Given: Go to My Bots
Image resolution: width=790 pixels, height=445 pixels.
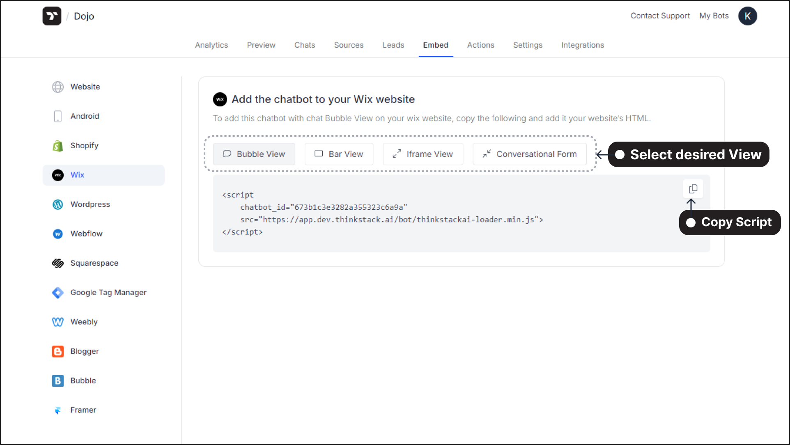Looking at the screenshot, I should [714, 16].
